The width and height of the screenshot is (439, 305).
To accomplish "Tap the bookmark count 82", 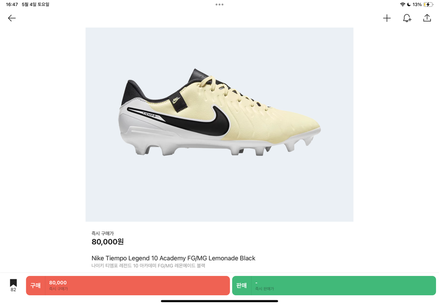I will [13, 290].
